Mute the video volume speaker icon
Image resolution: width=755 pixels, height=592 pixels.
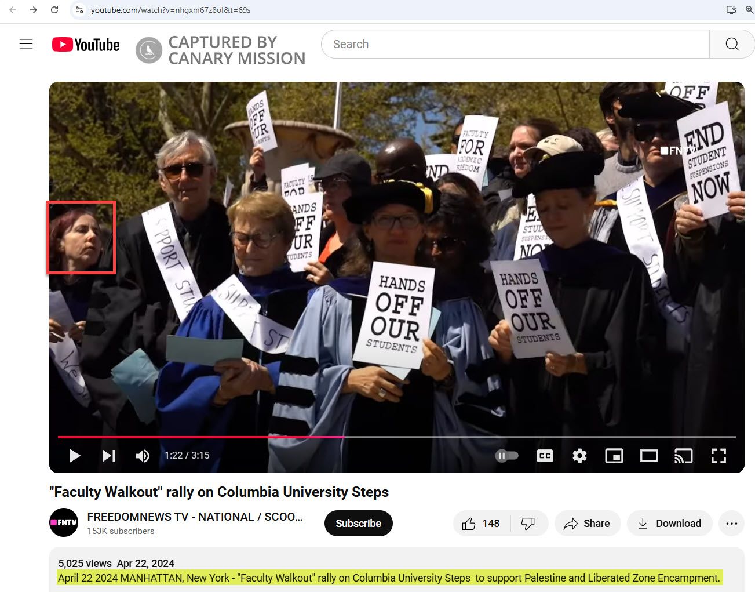tap(142, 456)
